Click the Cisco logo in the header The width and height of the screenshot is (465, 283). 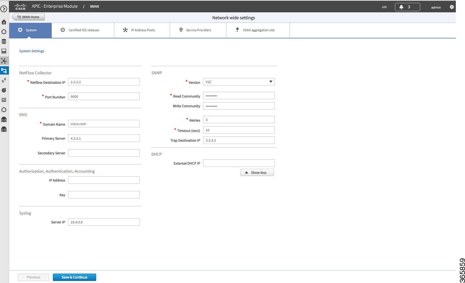20,7
